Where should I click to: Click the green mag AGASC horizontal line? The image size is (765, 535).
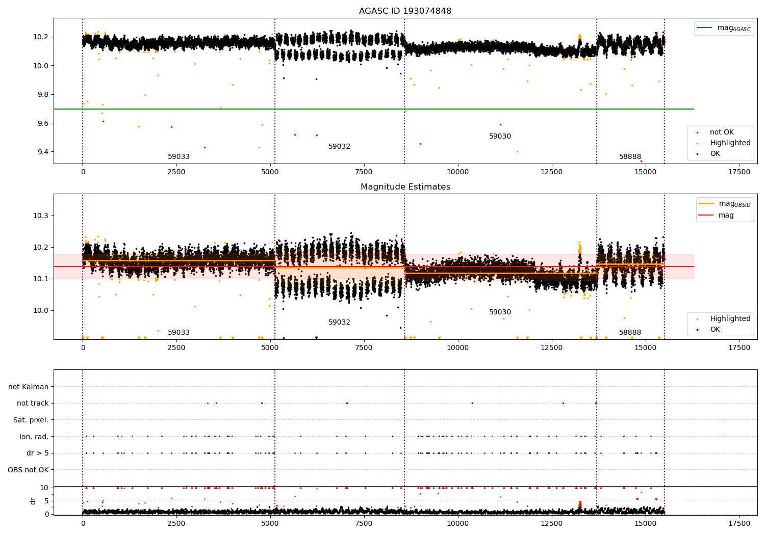pos(374,109)
